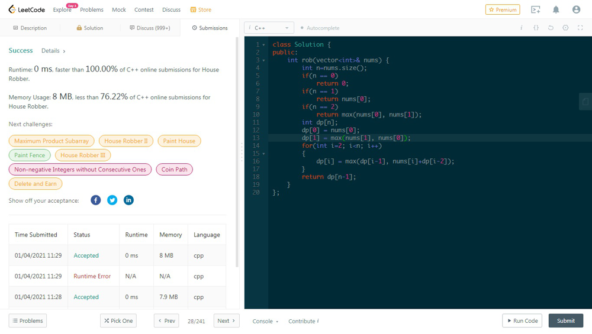
Task: Open the Runtime Error submission
Action: (92, 276)
